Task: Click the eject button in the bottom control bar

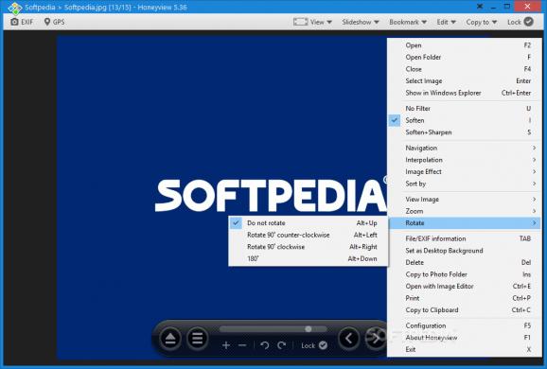Action: 170,339
